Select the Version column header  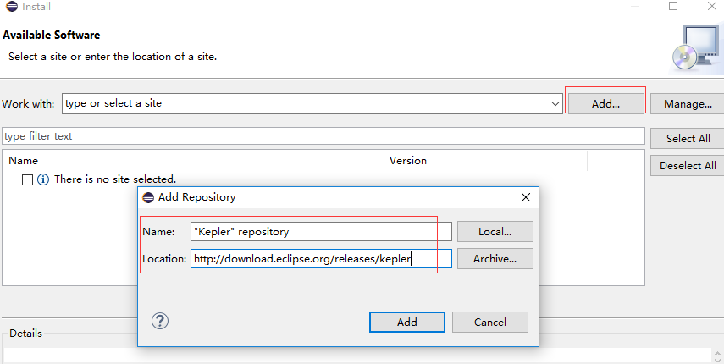pyautogui.click(x=408, y=161)
